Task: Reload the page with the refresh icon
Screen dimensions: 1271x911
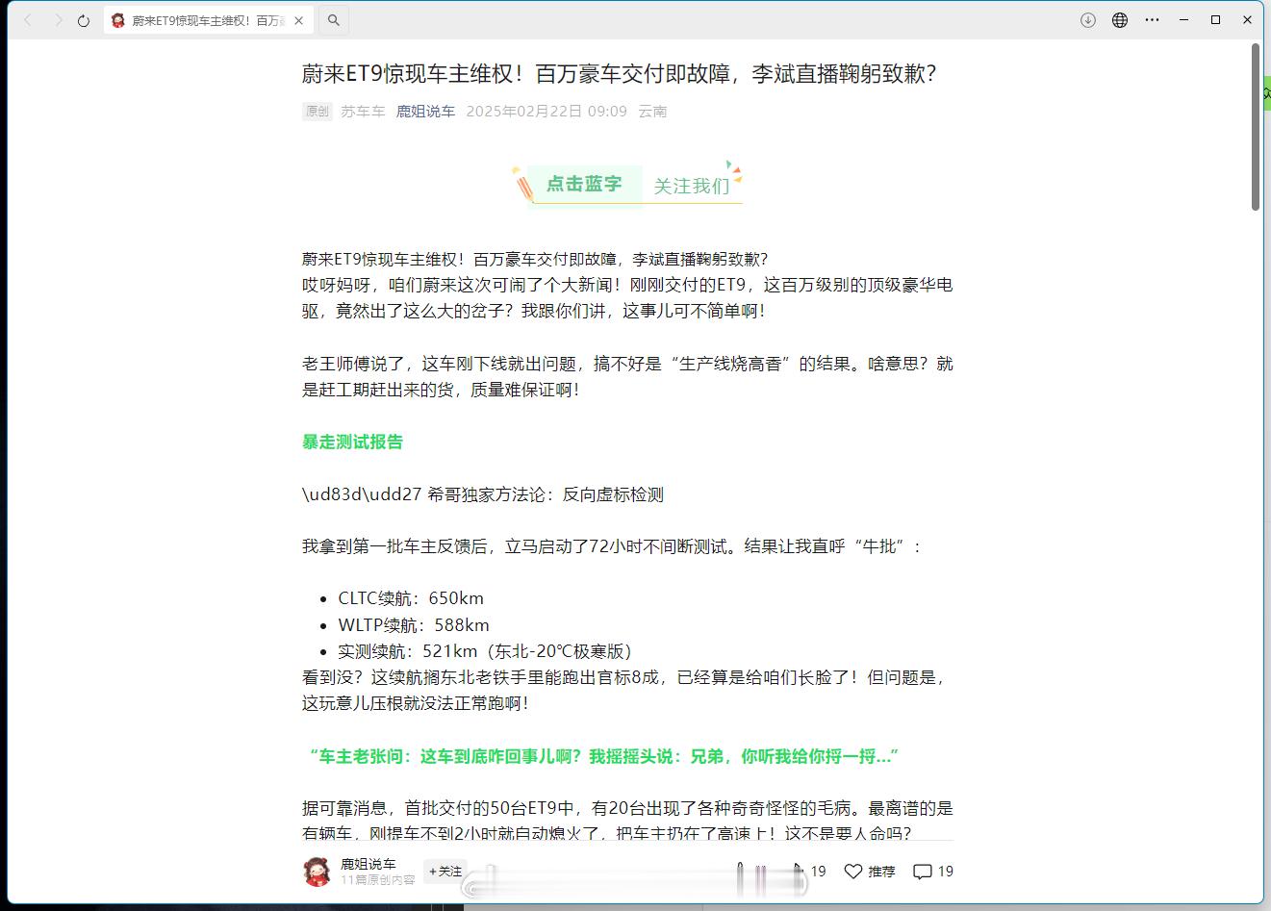Action: tap(84, 20)
